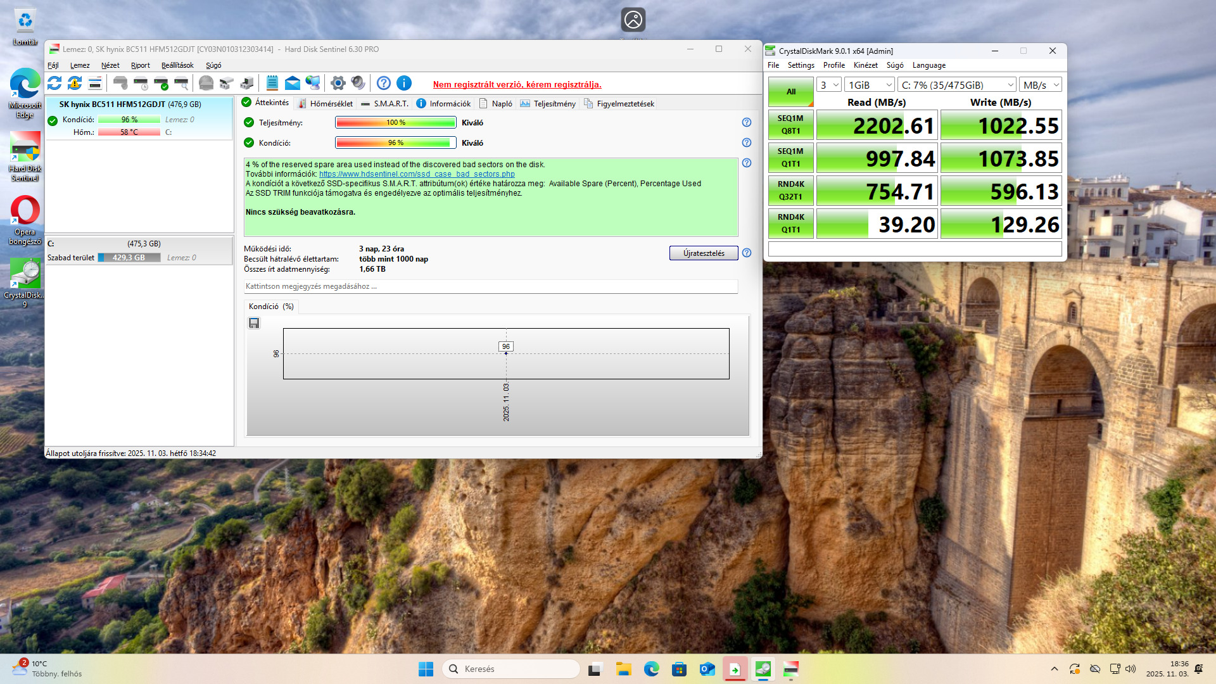This screenshot has height=684, width=1216.
Task: Expand the test count dropdown showing 3
Action: click(x=829, y=85)
